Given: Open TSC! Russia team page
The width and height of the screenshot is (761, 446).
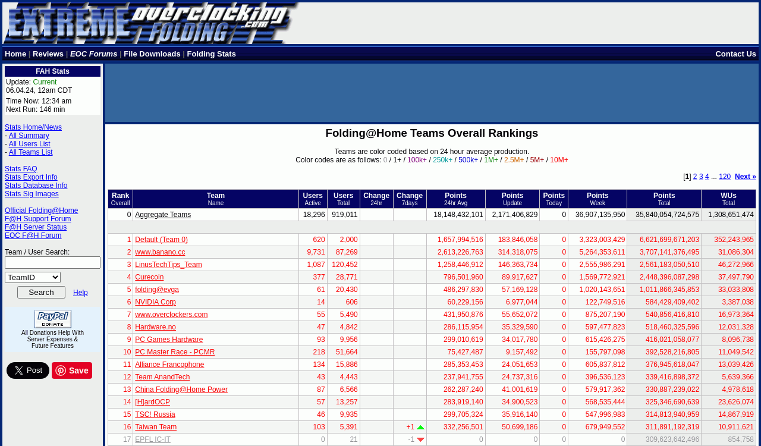Looking at the screenshot, I should (155, 414).
